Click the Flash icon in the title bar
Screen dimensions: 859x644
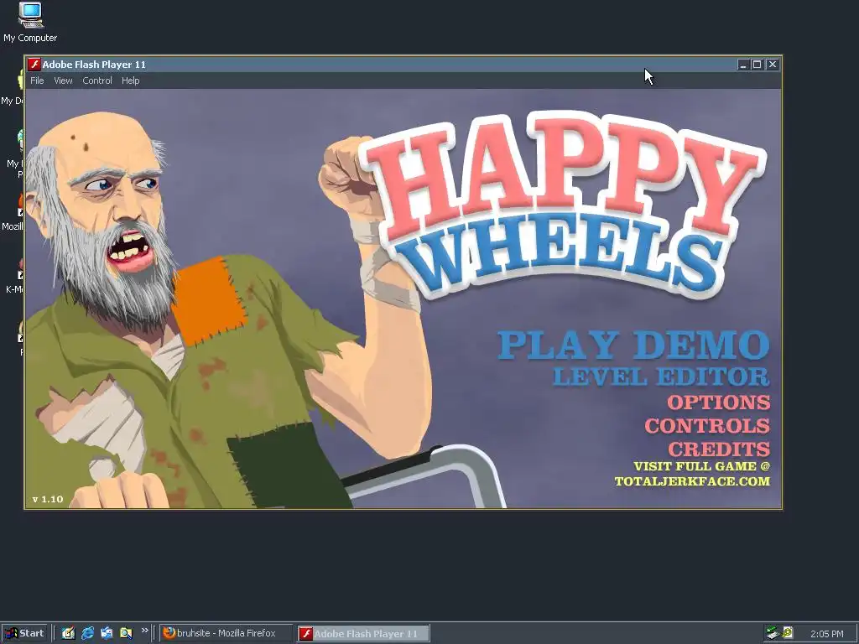click(34, 64)
